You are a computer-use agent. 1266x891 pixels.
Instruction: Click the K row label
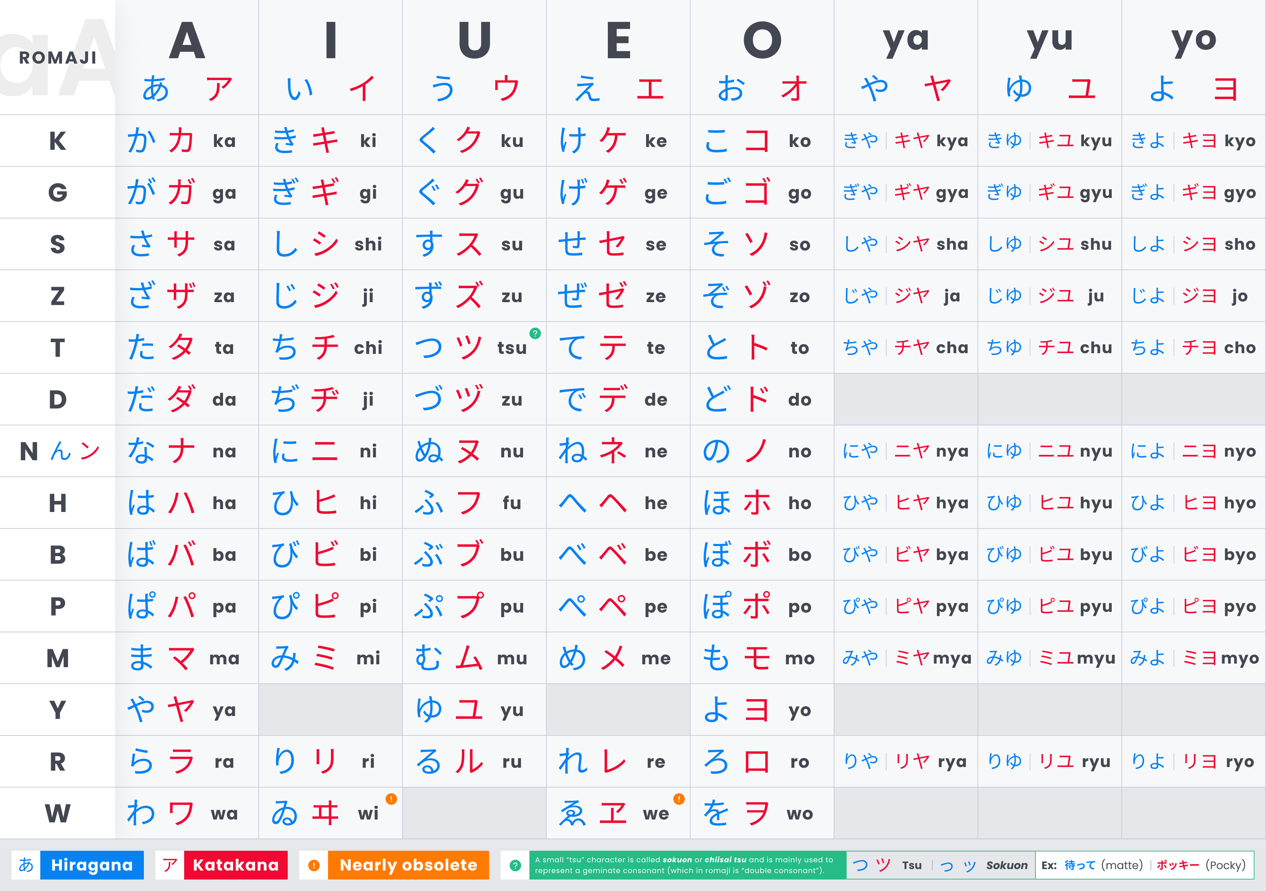[58, 140]
